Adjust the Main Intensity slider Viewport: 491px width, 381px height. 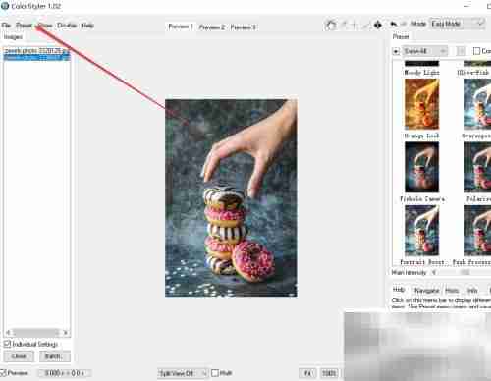(x=464, y=272)
